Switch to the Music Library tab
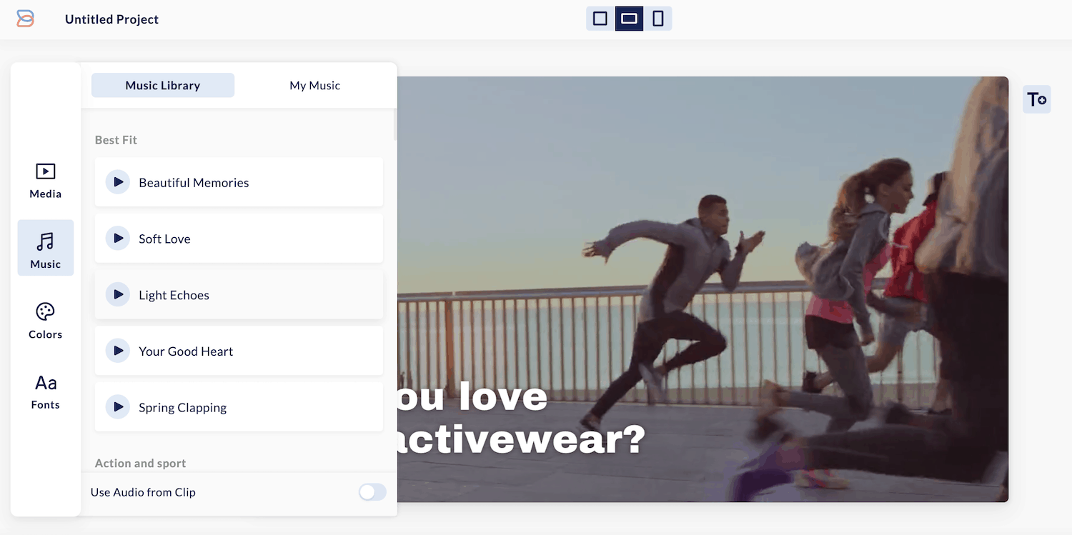1072x535 pixels. [x=163, y=85]
